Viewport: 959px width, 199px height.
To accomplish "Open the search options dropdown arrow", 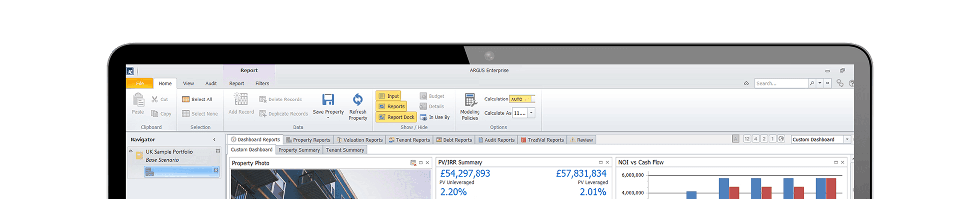I will pyautogui.click(x=820, y=83).
